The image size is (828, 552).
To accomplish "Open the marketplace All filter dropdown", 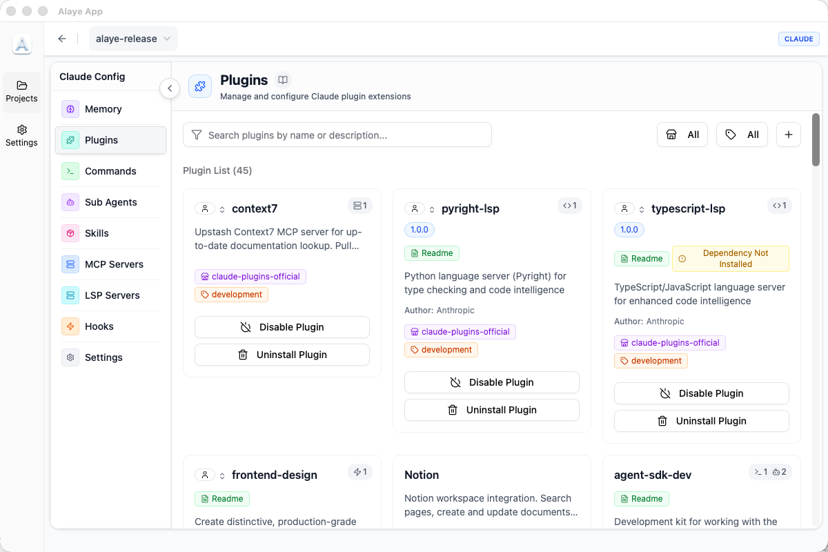I will 682,135.
